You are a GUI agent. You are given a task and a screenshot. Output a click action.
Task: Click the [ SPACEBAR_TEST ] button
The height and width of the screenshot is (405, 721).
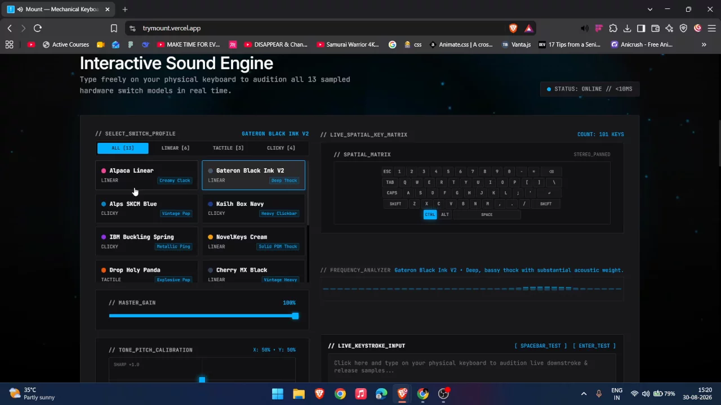540,346
